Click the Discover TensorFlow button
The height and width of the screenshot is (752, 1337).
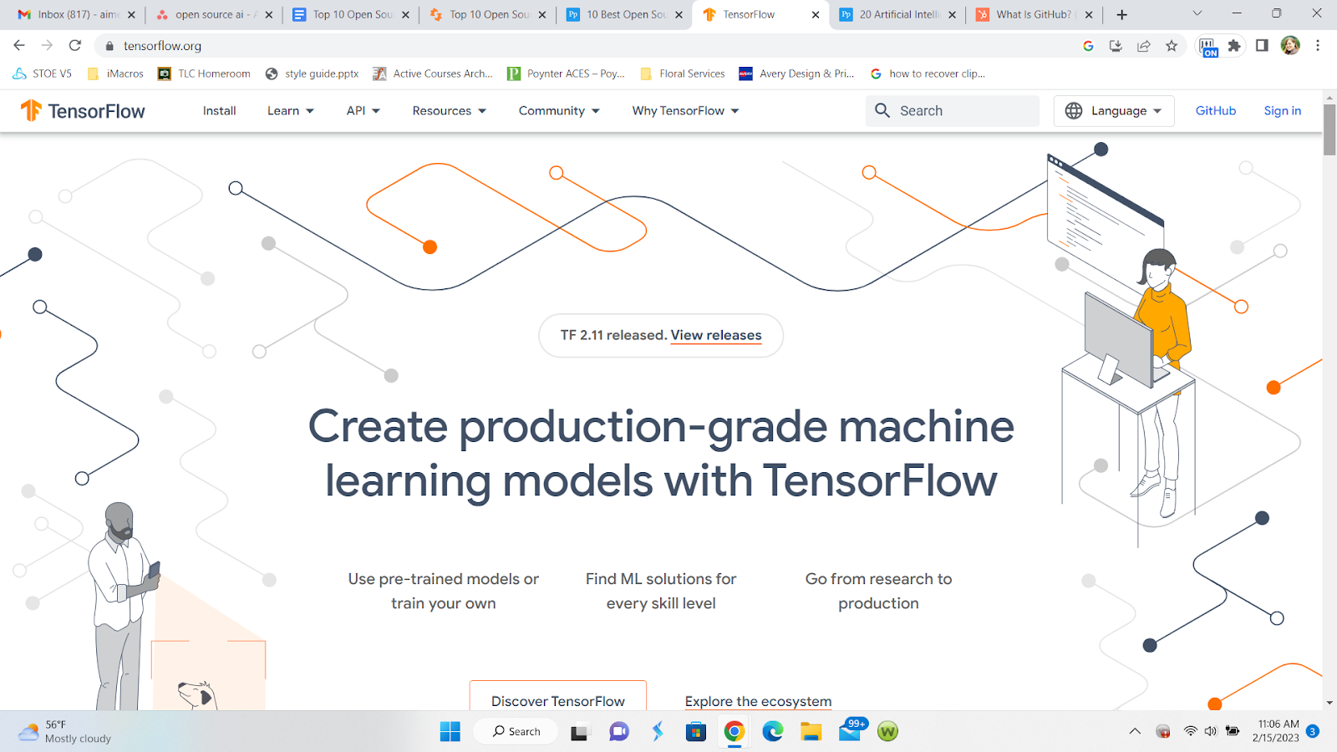click(x=557, y=701)
